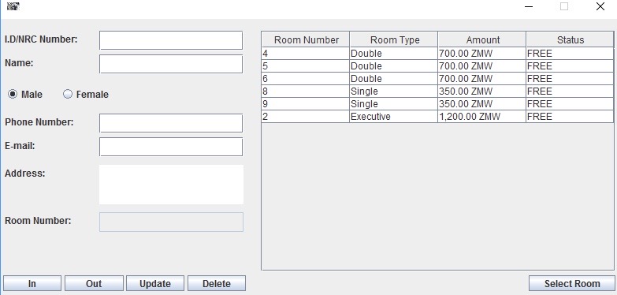Viewport: 617px width, 295px height.
Task: Click the Out button
Action: [x=94, y=284]
